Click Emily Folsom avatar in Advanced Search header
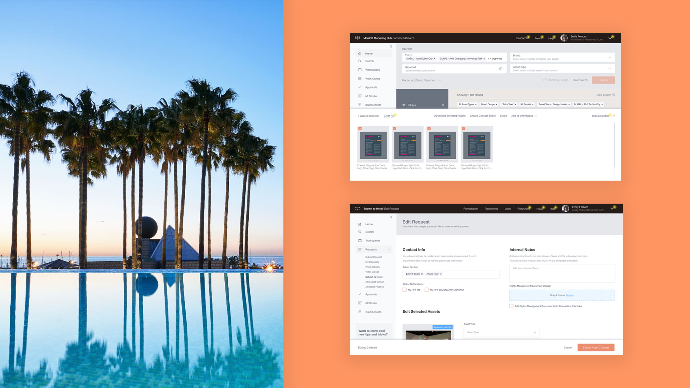690x388 pixels. [564, 38]
